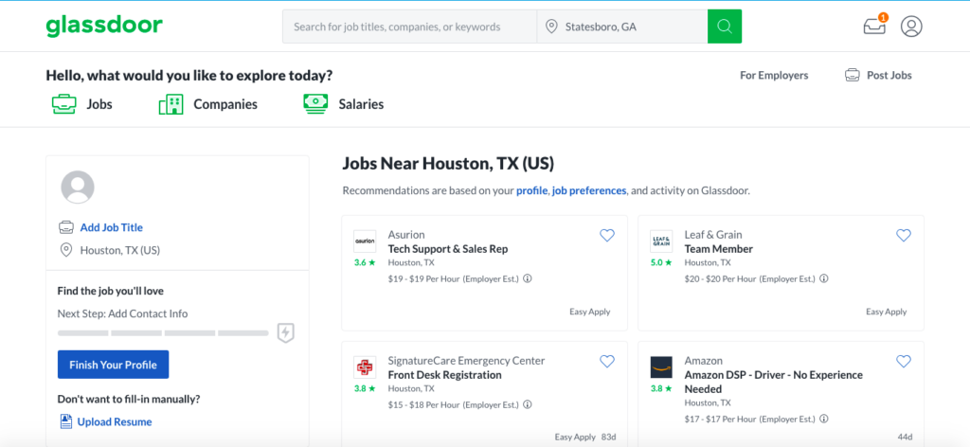Click the location pin icon in search bar
The image size is (970, 447).
point(551,27)
